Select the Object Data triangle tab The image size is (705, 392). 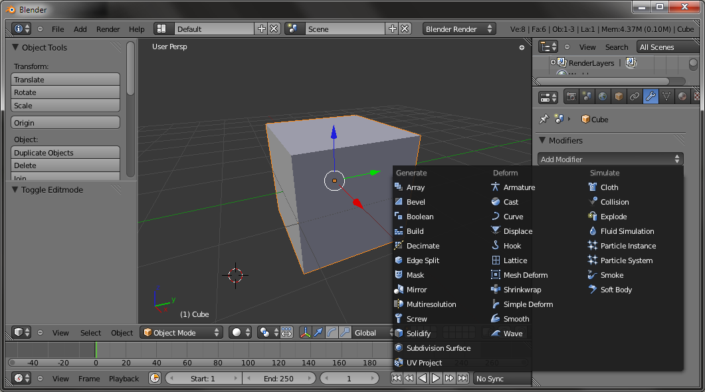(x=666, y=97)
